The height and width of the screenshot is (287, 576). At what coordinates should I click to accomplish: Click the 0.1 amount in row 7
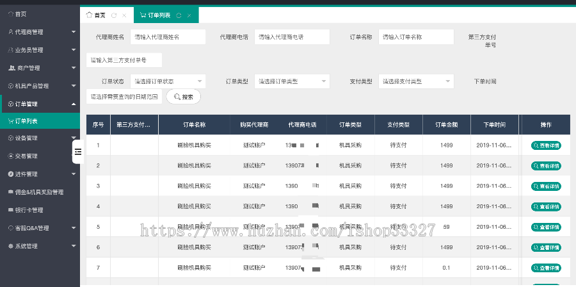pyautogui.click(x=446, y=268)
